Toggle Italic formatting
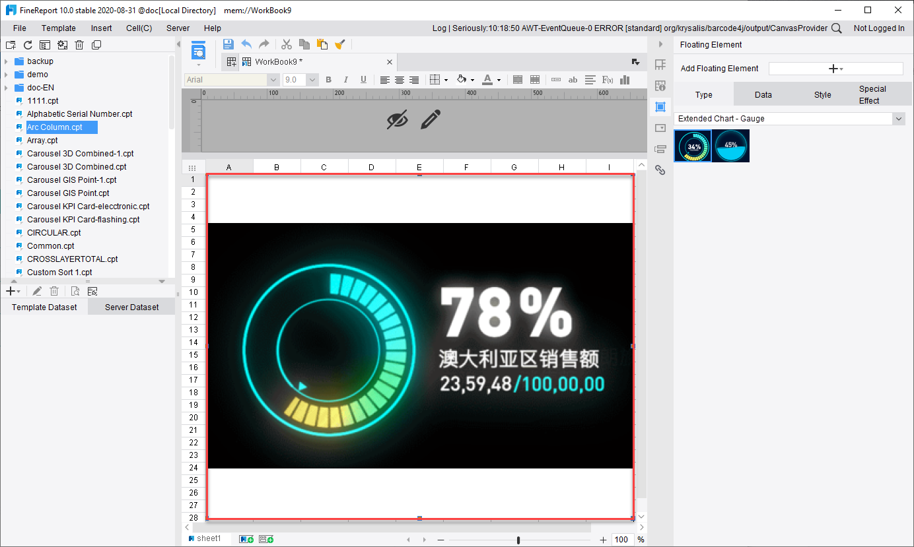This screenshot has height=547, width=914. click(345, 80)
